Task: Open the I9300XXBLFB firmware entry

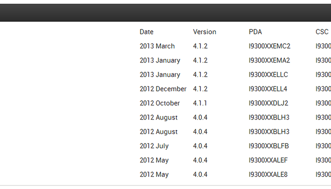Action: [x=269, y=146]
